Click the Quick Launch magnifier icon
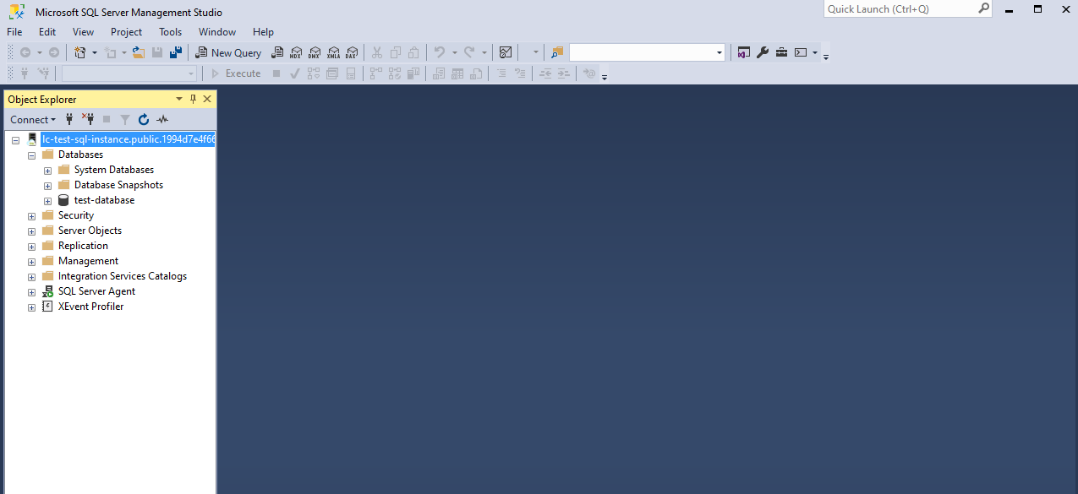The image size is (1078, 494). click(984, 8)
